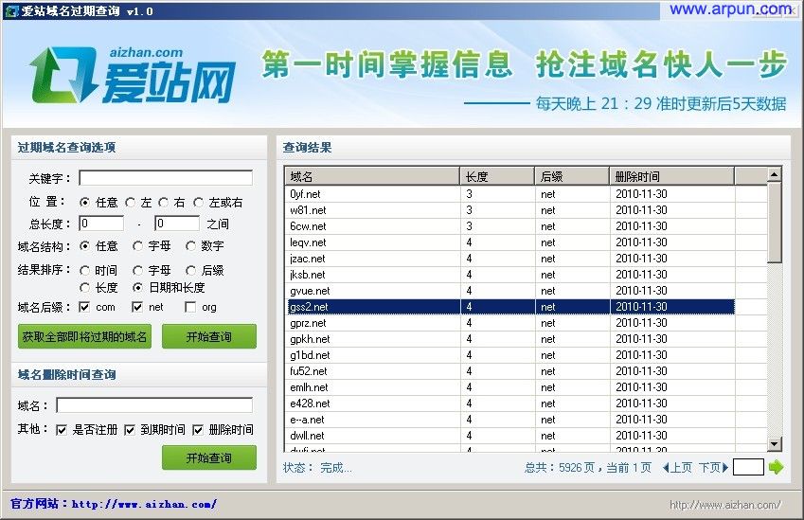The height and width of the screenshot is (520, 804).
Task: Click the 长度 column header
Action: (497, 176)
